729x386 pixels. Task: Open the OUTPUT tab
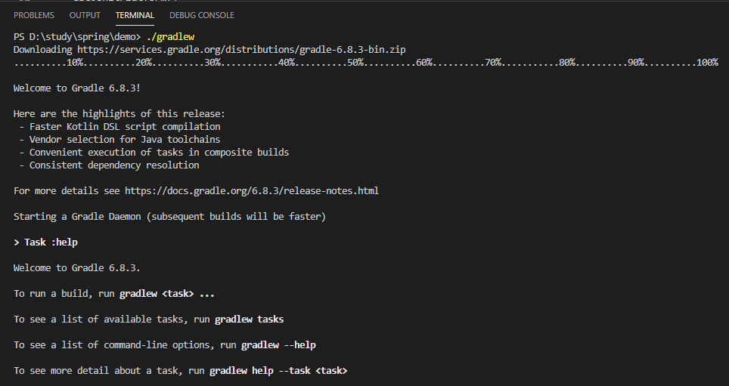point(85,15)
